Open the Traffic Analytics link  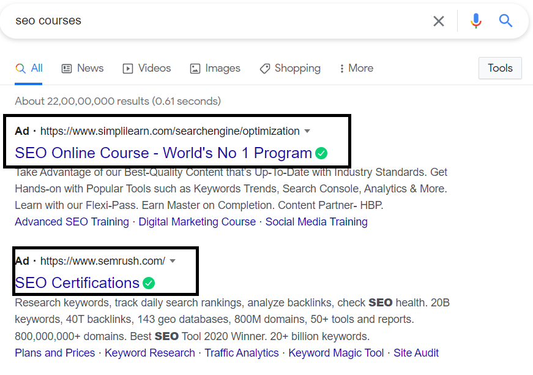coord(242,353)
